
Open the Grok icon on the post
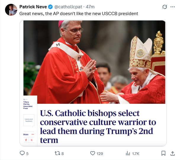(165, 7)
